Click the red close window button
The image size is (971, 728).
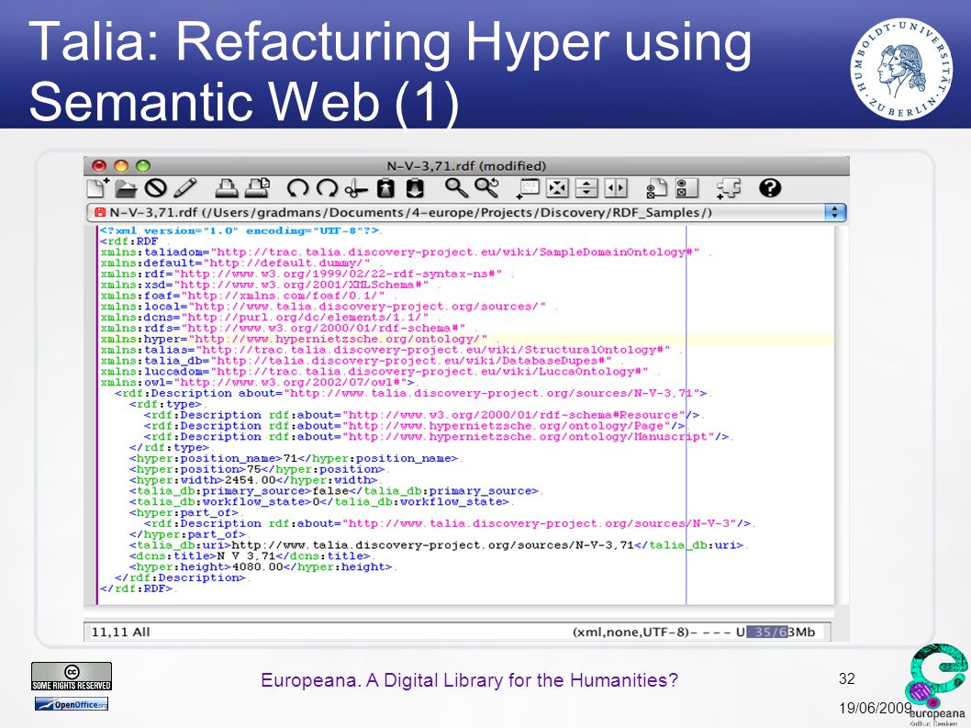coord(99,166)
